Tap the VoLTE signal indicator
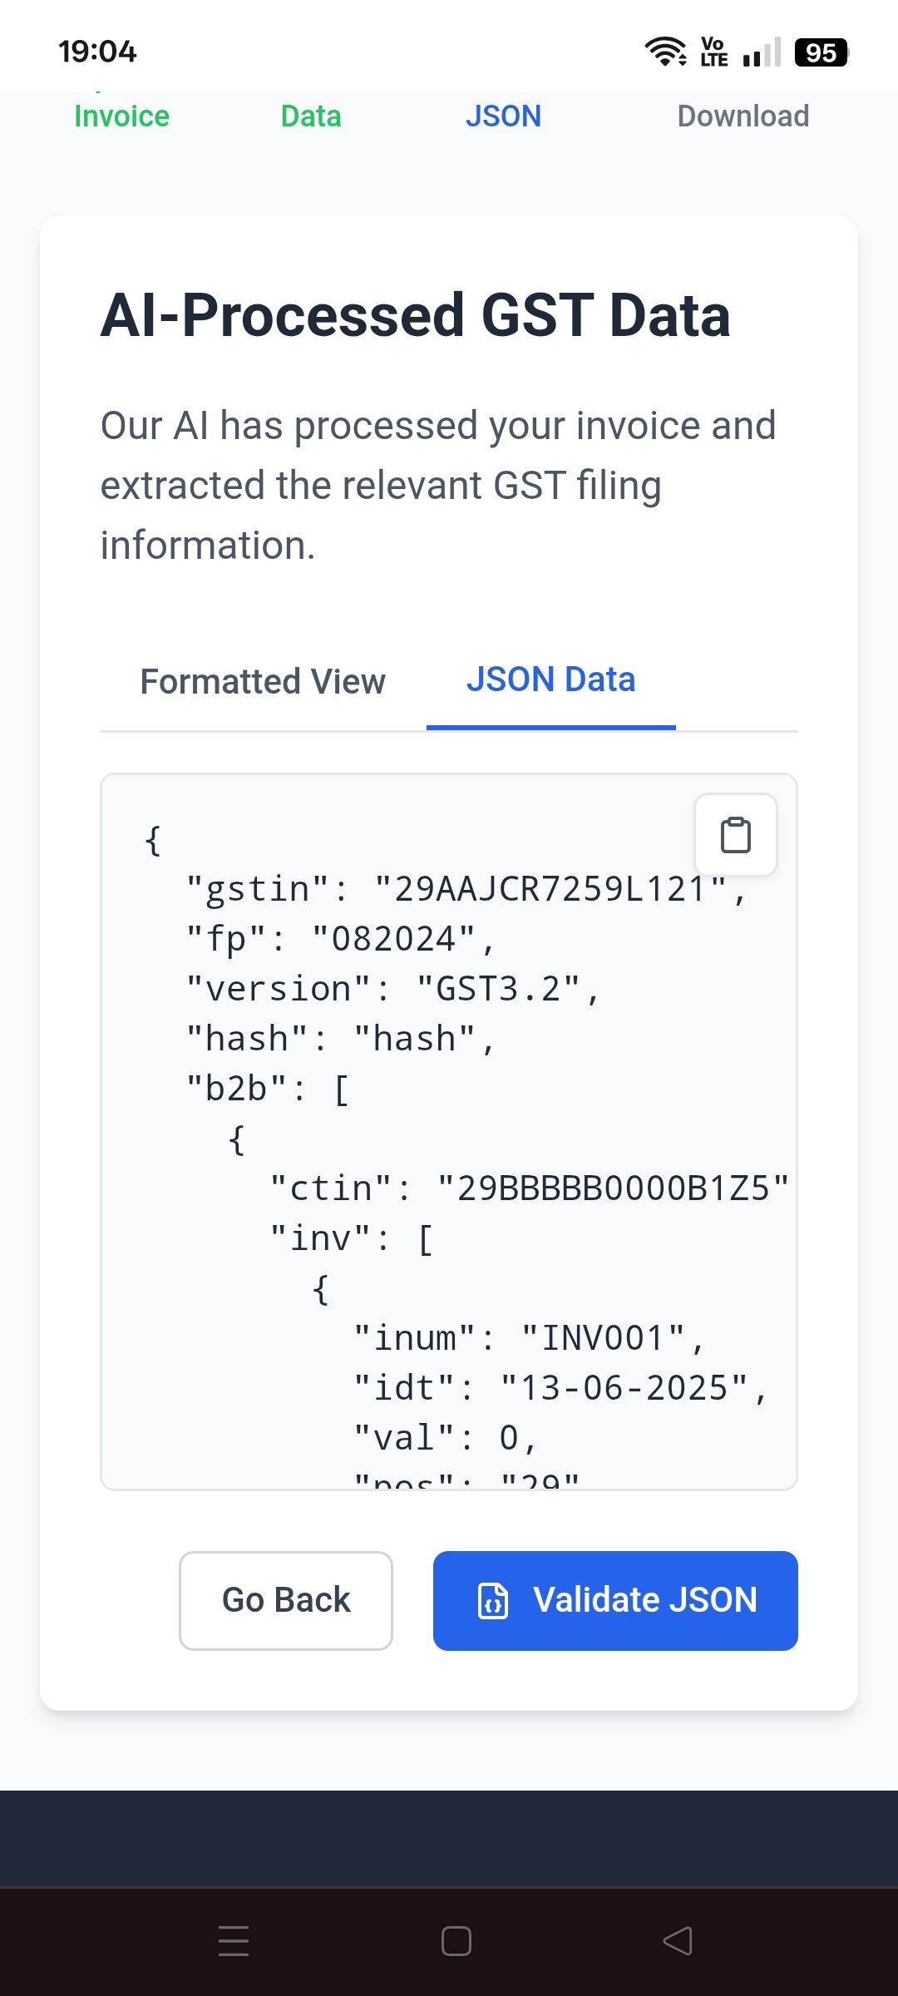This screenshot has height=1996, width=898. 714,52
